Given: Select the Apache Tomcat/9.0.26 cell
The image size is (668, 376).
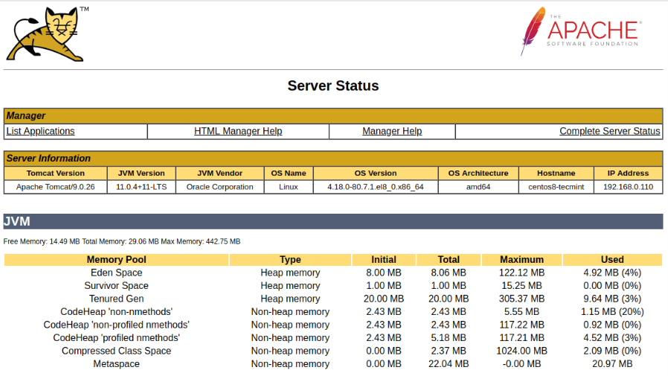Looking at the screenshot, I should pos(55,187).
